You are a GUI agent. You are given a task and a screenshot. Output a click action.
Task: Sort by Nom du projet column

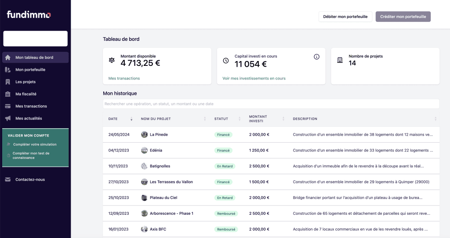205,119
